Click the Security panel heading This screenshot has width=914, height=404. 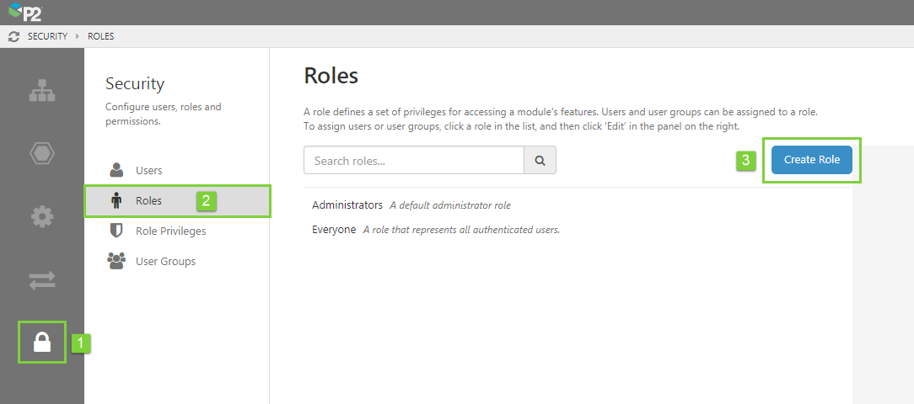[135, 83]
